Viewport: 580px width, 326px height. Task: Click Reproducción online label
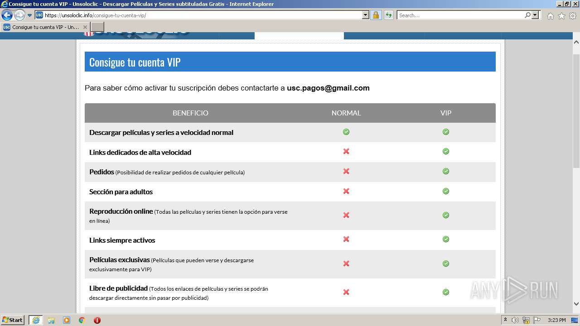(x=121, y=211)
